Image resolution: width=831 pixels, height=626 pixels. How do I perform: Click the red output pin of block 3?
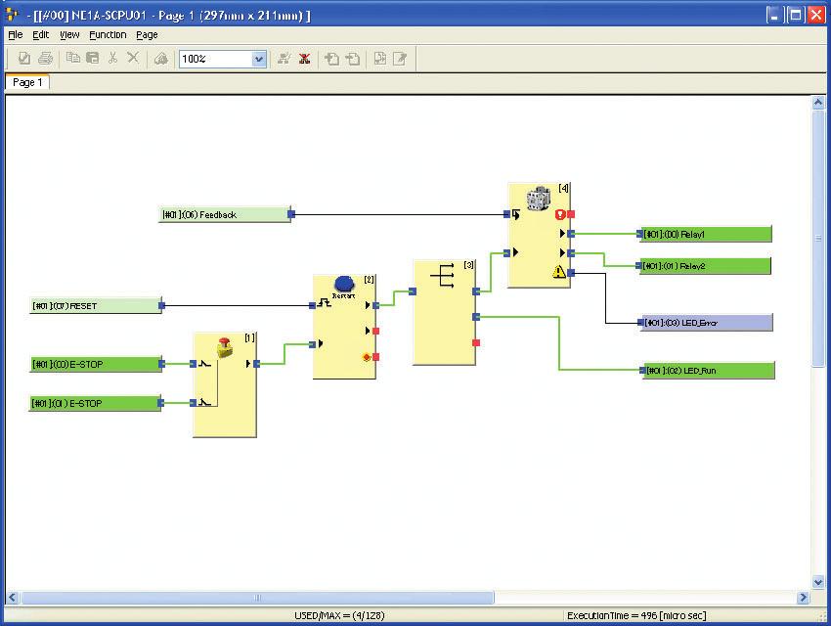tap(476, 342)
